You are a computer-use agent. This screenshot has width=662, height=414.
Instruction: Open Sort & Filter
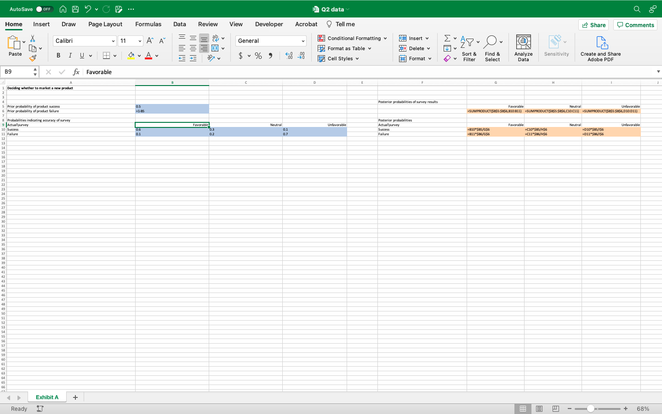click(469, 48)
